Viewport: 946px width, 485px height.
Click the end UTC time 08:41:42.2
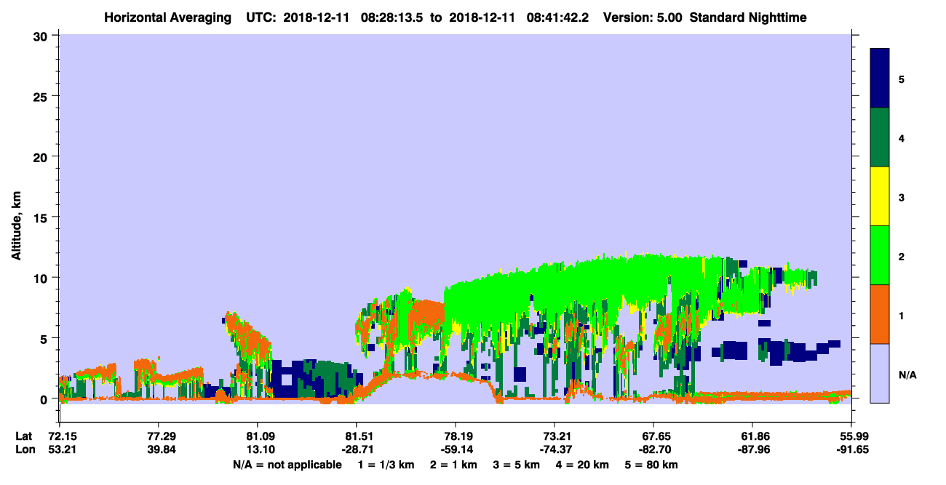click(x=555, y=17)
